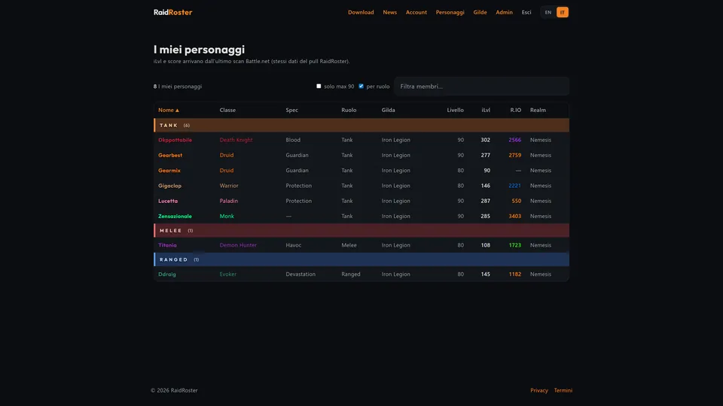Open character Lucetta
The image size is (723, 406).
(168, 201)
